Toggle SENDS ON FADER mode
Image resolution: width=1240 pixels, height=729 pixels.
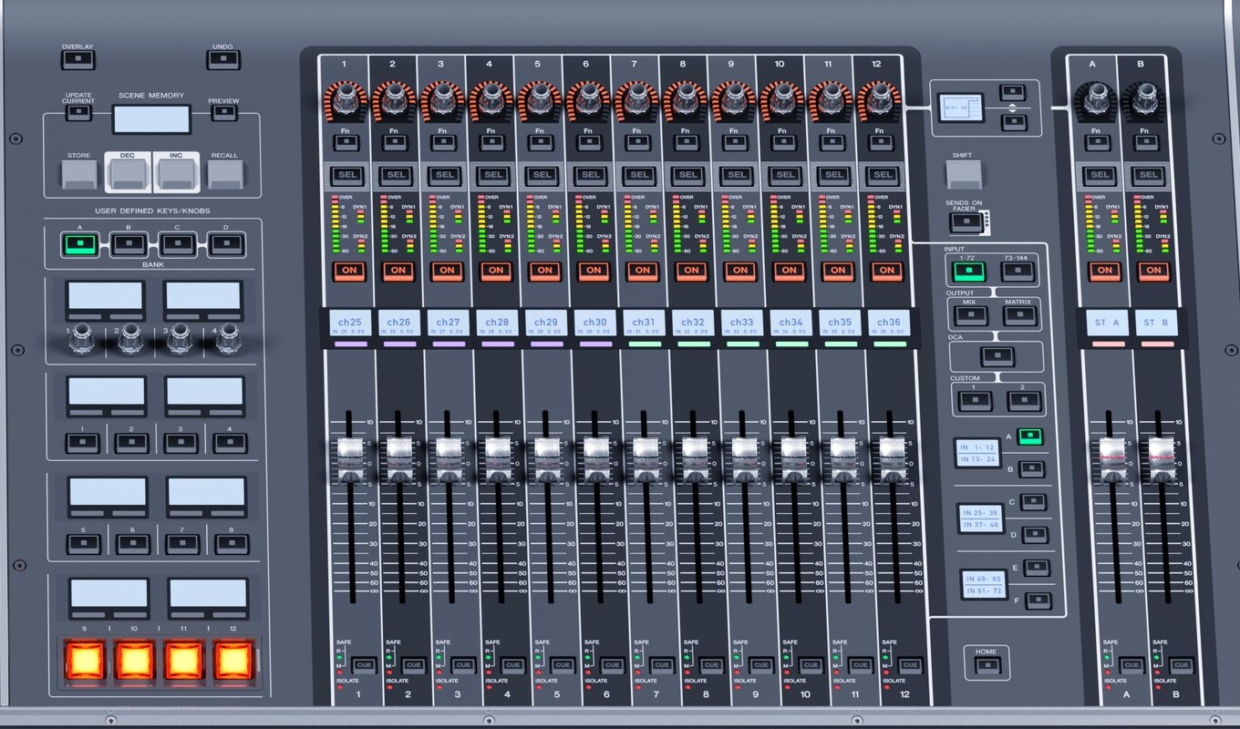[968, 222]
